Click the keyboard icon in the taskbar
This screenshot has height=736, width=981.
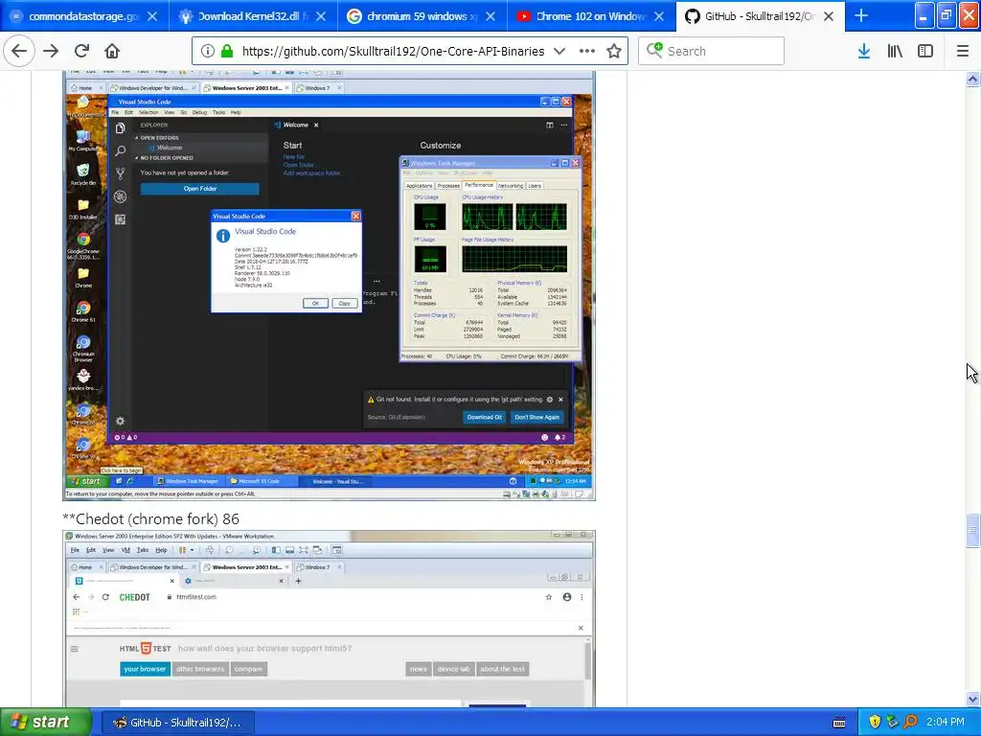pos(839,723)
